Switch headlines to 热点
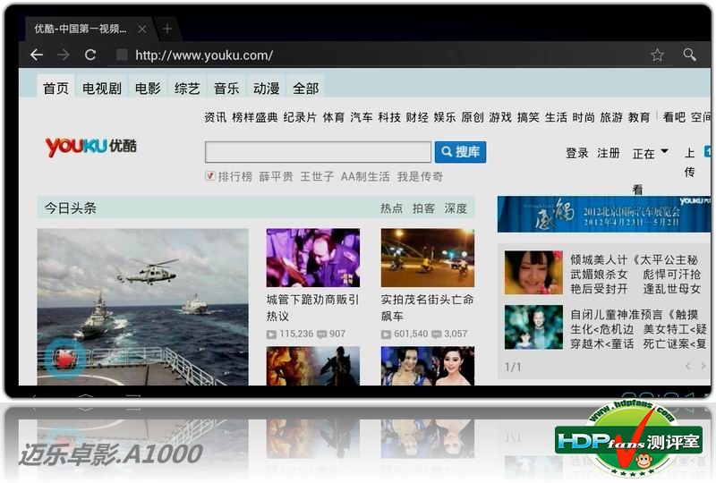The width and height of the screenshot is (716, 483). (392, 208)
